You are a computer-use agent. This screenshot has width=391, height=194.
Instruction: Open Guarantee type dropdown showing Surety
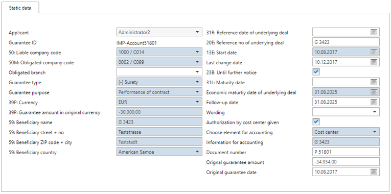(x=159, y=82)
